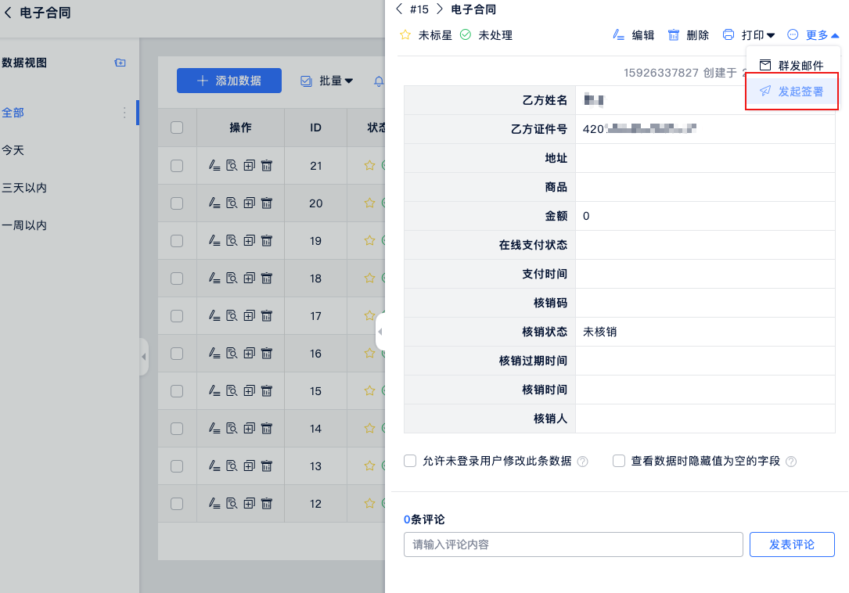Click the edit icon in row ID 21
The width and height of the screenshot is (849, 593).
pos(214,165)
